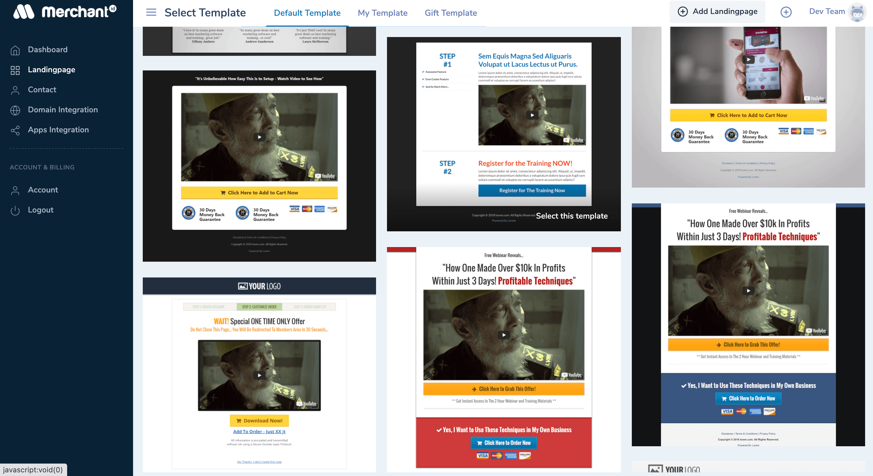Click the Apps Integration share icon
Screen dimensions: 873x476
[15, 130]
